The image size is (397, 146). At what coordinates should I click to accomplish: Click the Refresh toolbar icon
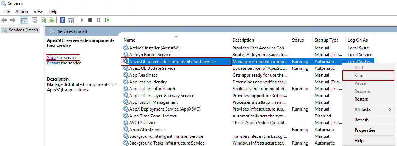tap(43, 20)
